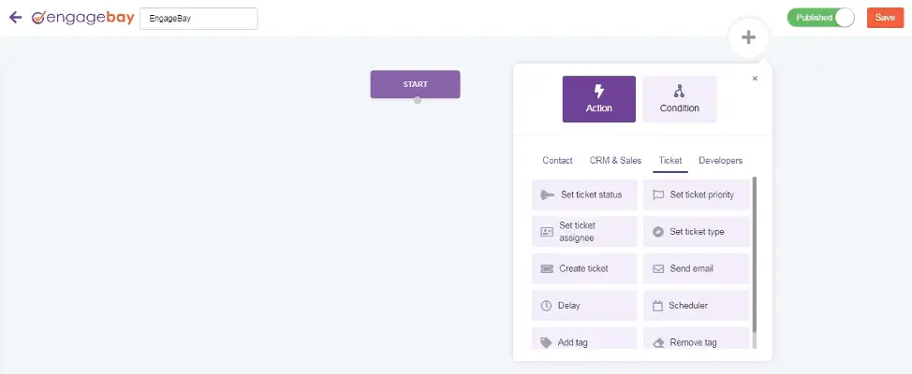Add the Set ticket type action

(697, 232)
